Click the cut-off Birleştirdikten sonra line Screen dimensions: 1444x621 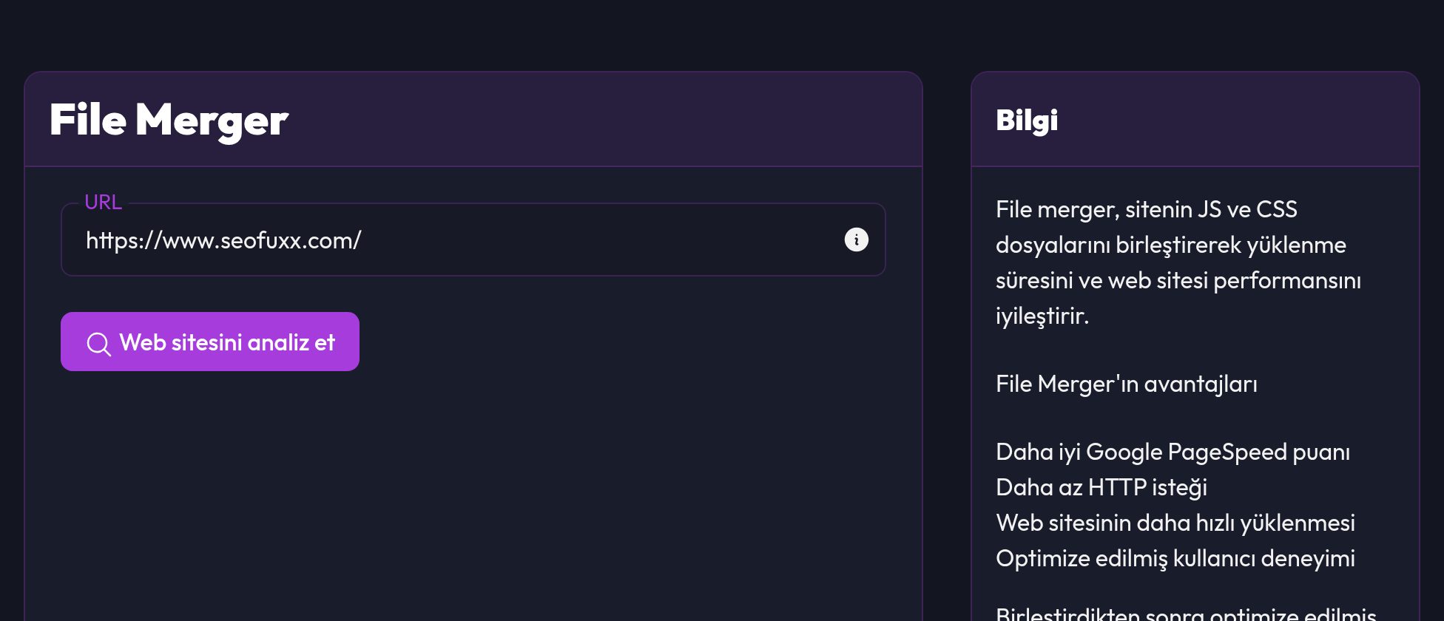1186,614
